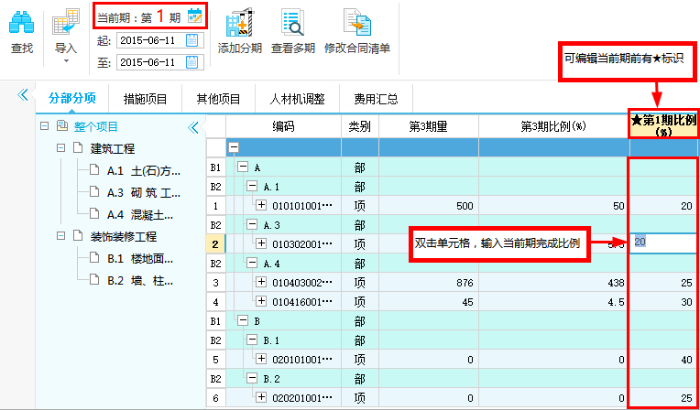The image size is (700, 410).
Task: Collapse the A.4 group row
Action: pos(252,264)
